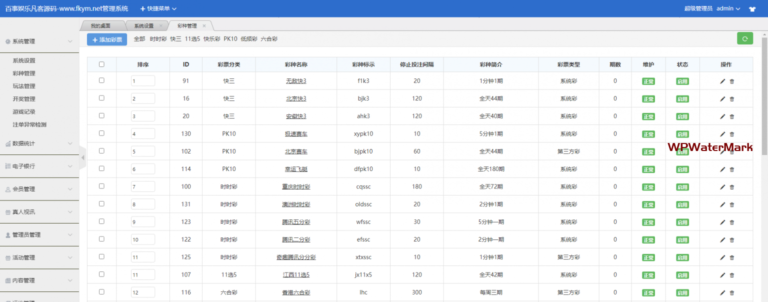Open 游戏记录 in the sidebar

coord(24,112)
